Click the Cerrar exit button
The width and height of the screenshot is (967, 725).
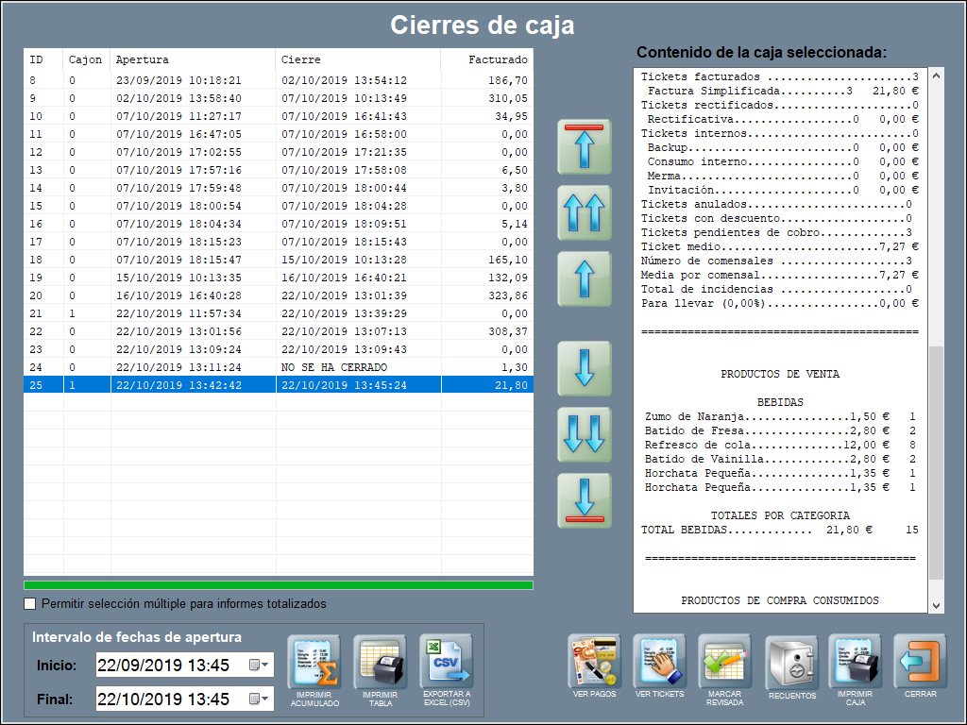tap(920, 663)
